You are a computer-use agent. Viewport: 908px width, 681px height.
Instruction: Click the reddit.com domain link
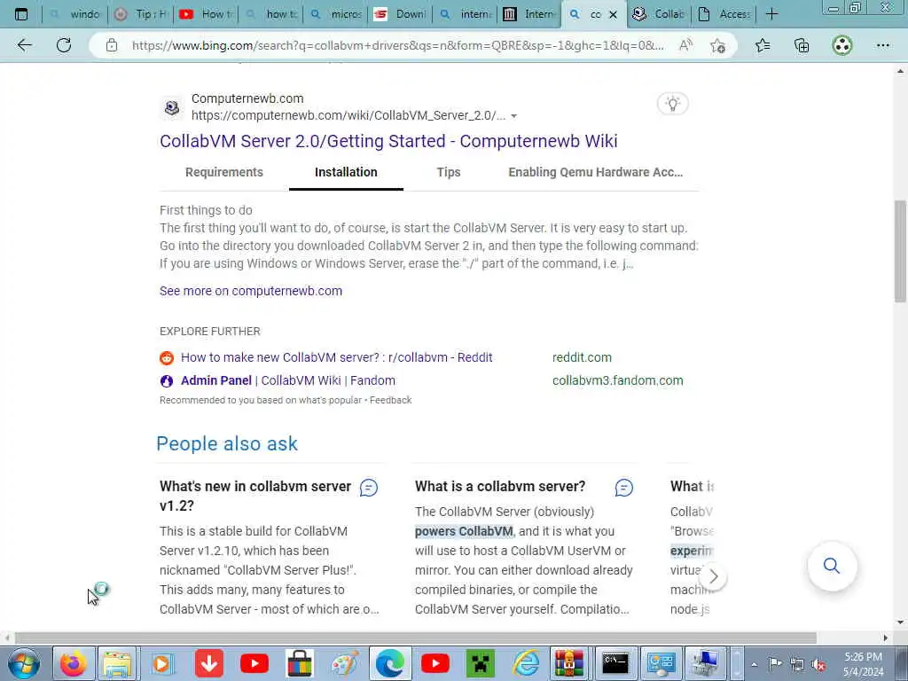pos(582,357)
